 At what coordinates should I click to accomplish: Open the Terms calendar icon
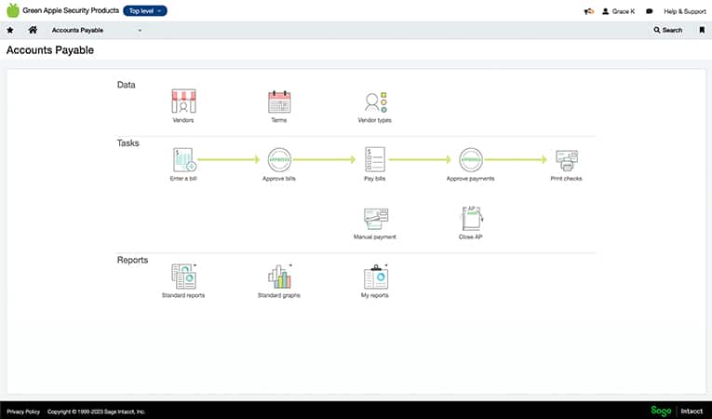coord(279,101)
